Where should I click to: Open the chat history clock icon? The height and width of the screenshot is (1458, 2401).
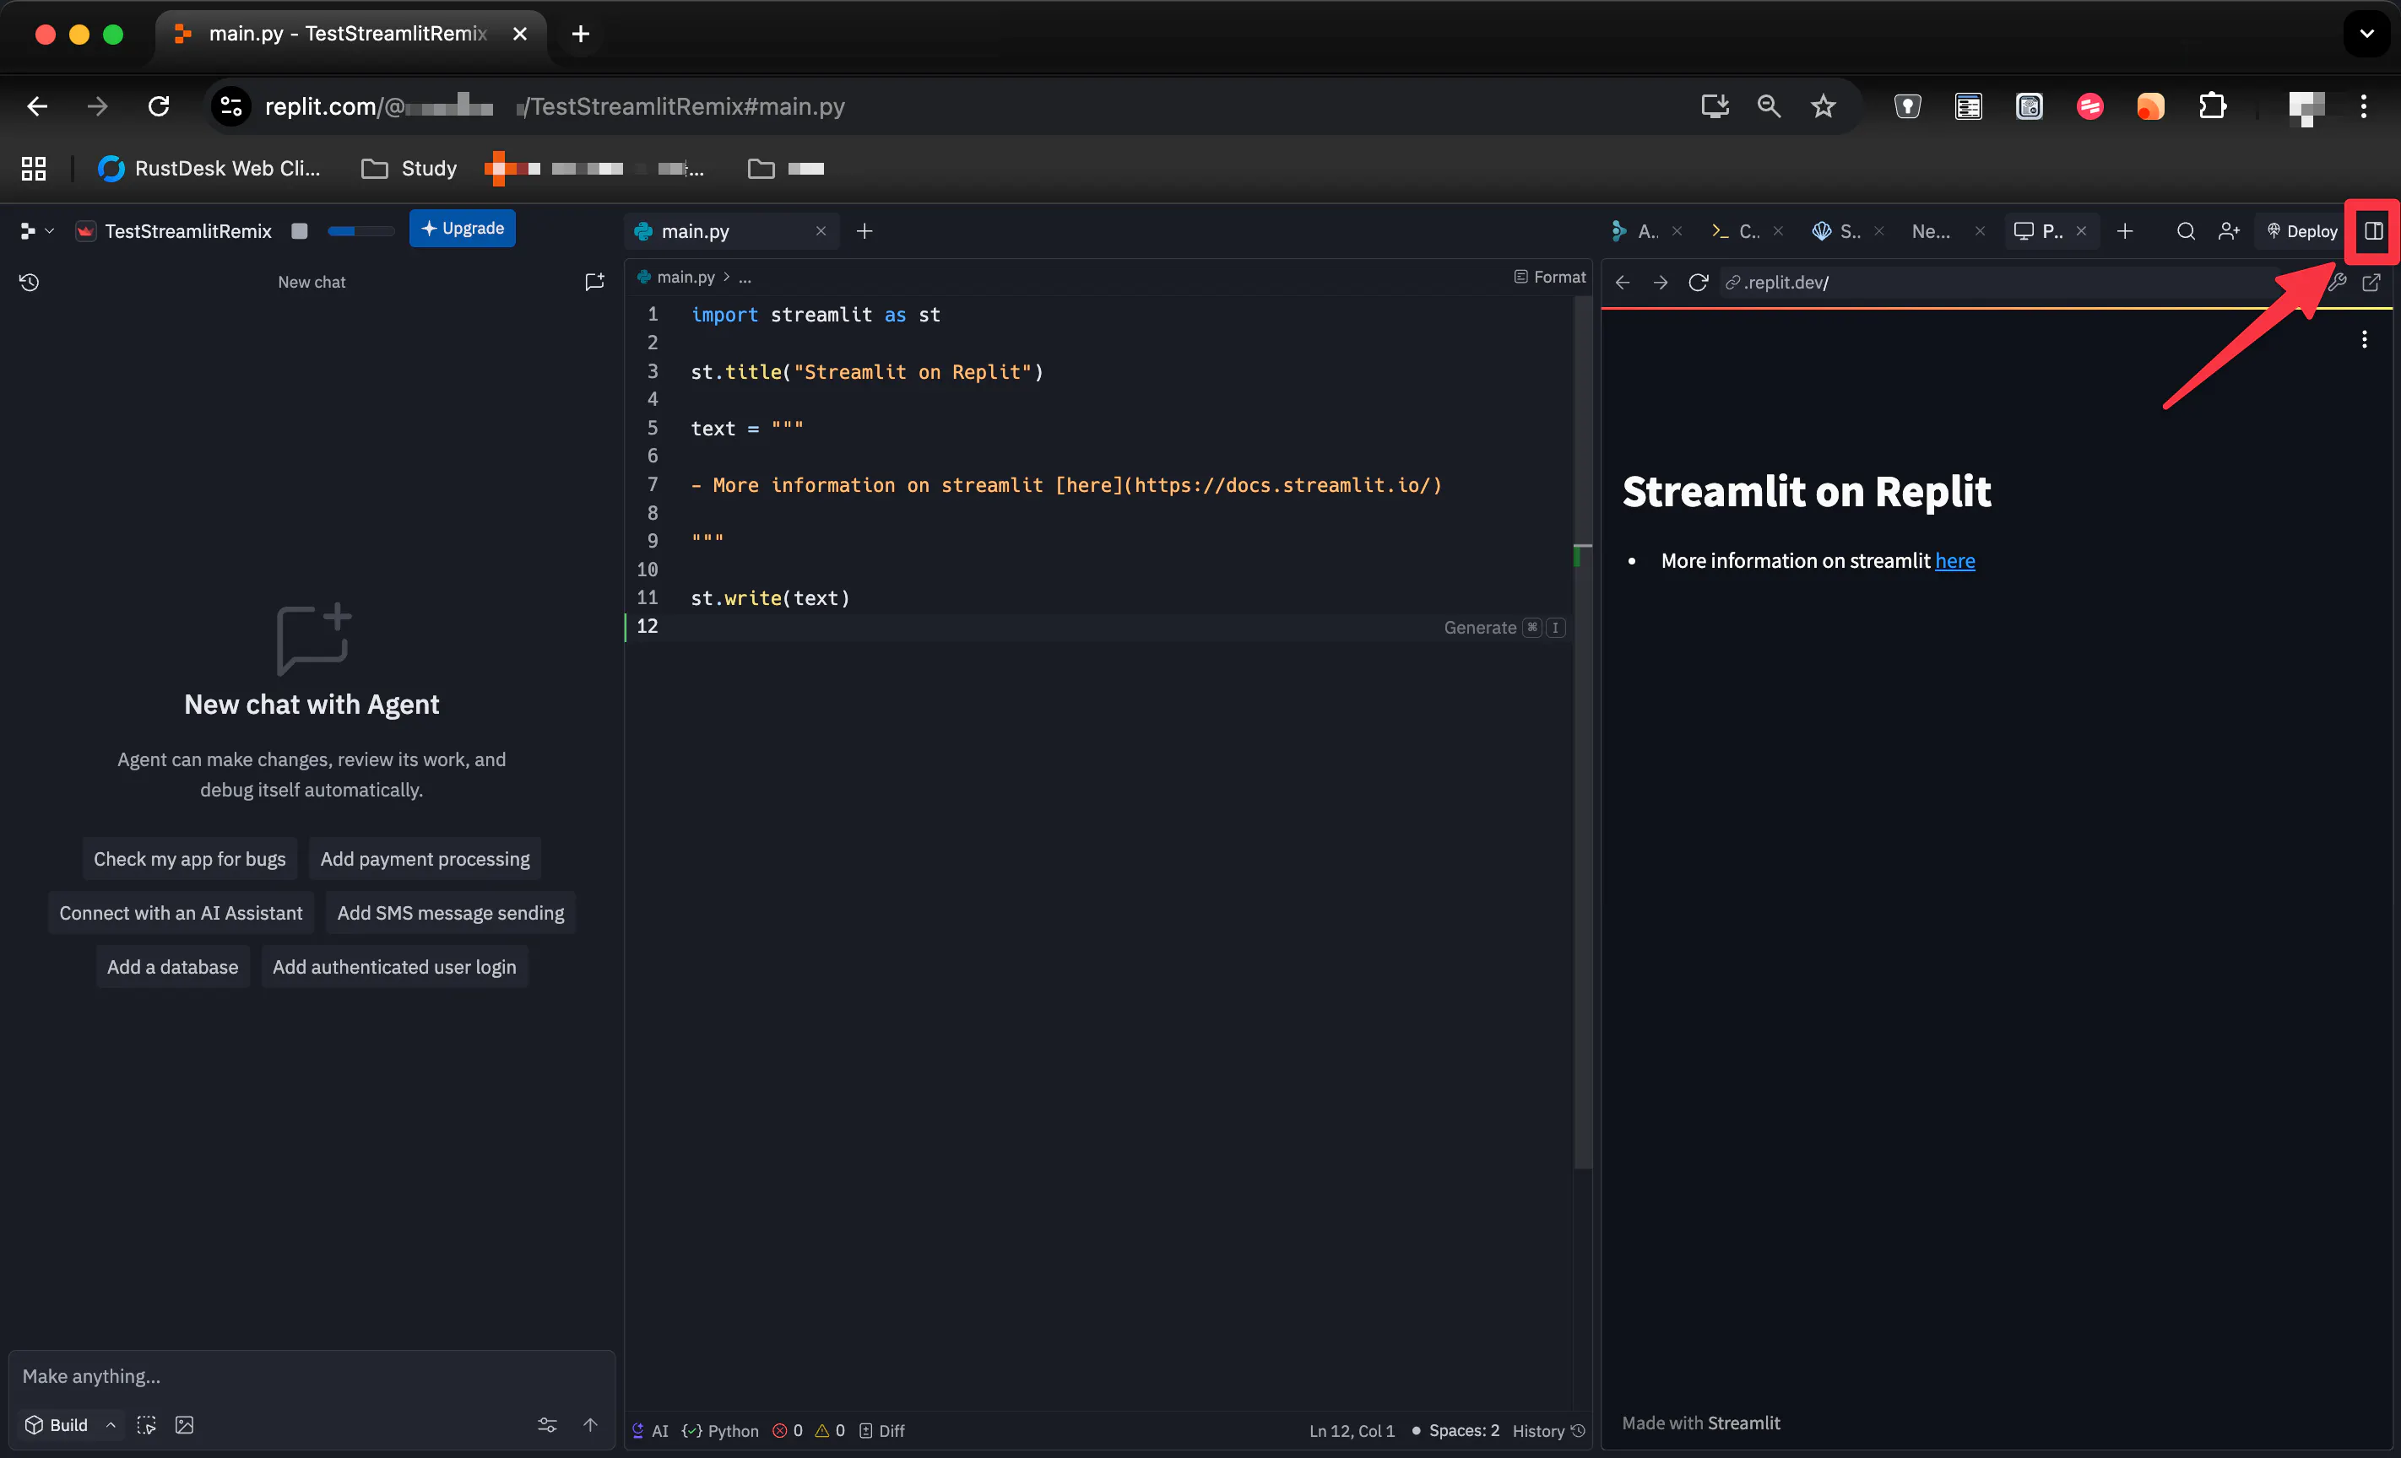point(30,283)
